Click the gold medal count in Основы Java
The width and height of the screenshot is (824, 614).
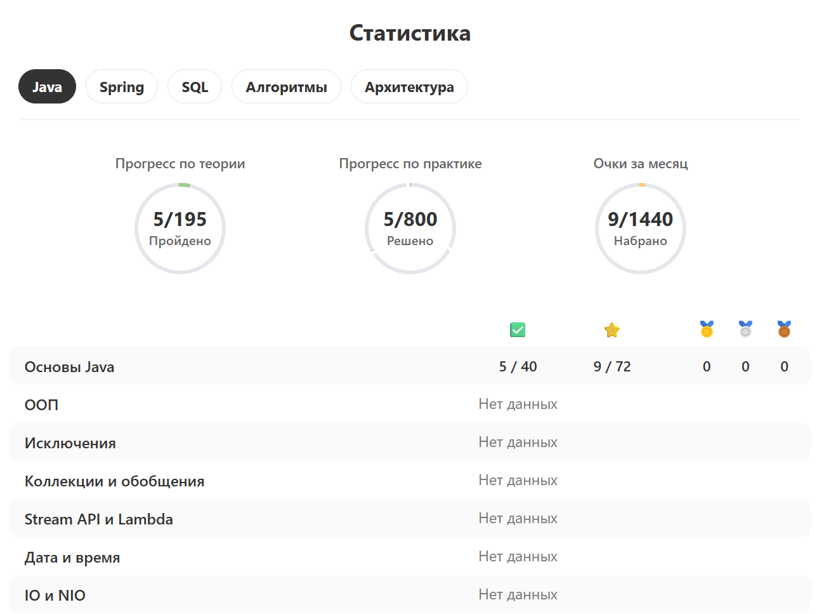pyautogui.click(x=707, y=366)
